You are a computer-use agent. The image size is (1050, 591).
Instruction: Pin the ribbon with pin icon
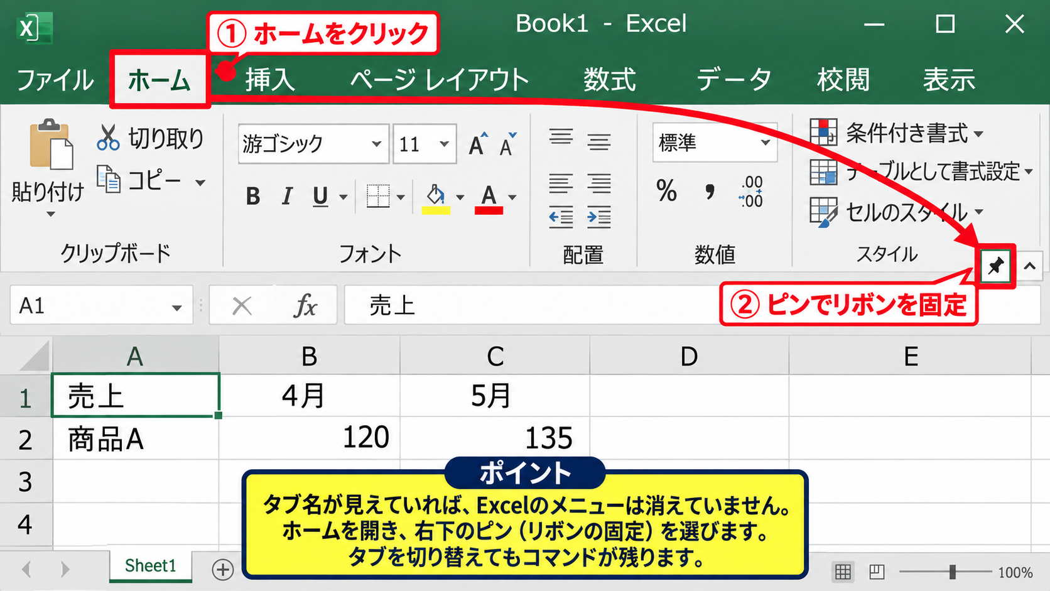[995, 266]
